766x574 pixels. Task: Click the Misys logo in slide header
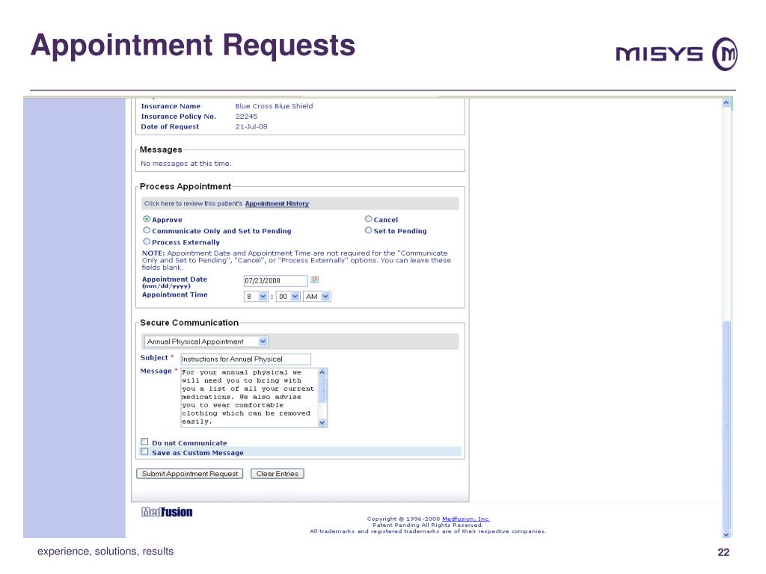click(x=676, y=54)
